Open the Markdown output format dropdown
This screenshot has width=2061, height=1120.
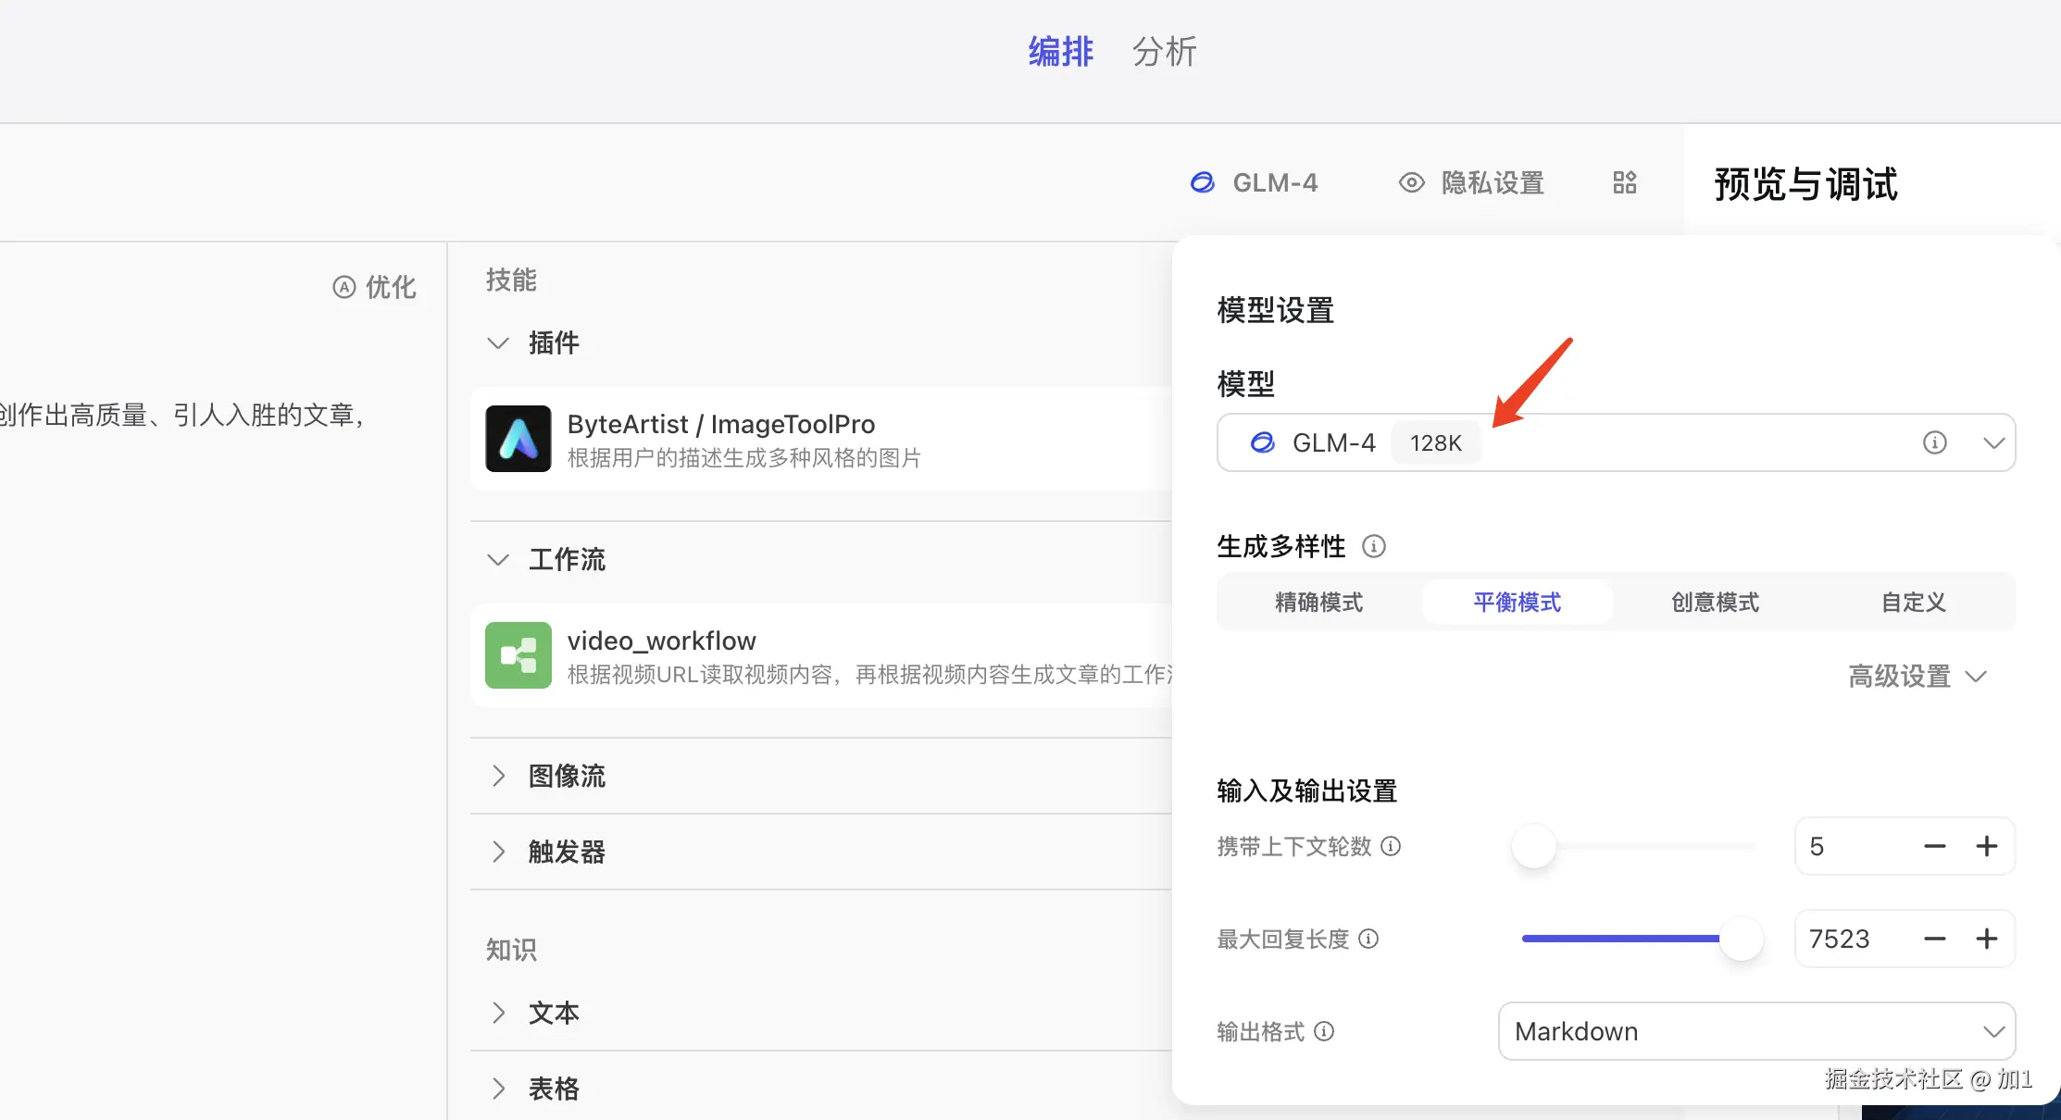pos(1755,1031)
